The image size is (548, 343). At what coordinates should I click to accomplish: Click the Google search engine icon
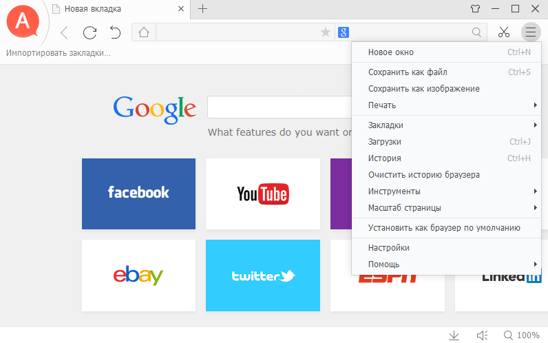click(x=344, y=32)
